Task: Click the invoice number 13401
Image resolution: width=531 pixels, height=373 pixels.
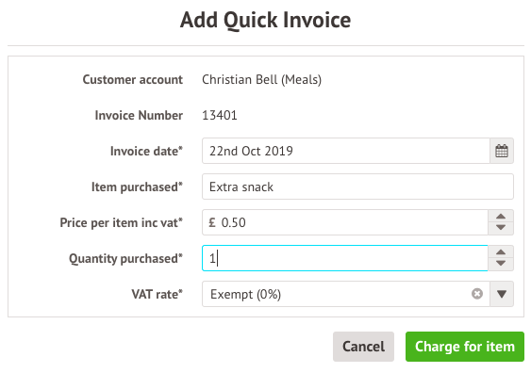Action: coord(220,115)
